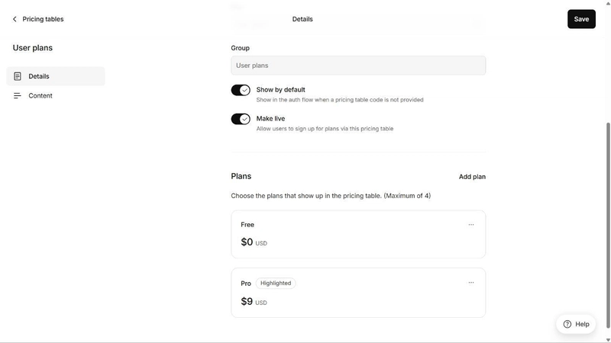The image size is (611, 343).
Task: Open the Details sidebar document icon
Action: [17, 76]
